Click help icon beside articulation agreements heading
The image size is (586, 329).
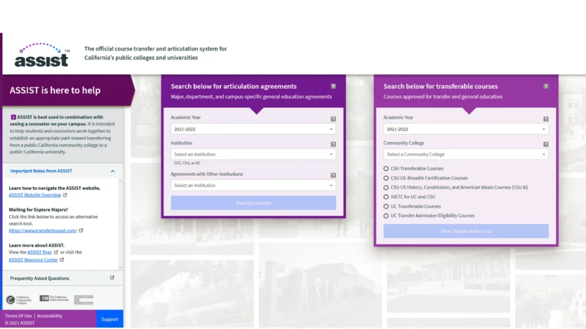[x=333, y=86]
